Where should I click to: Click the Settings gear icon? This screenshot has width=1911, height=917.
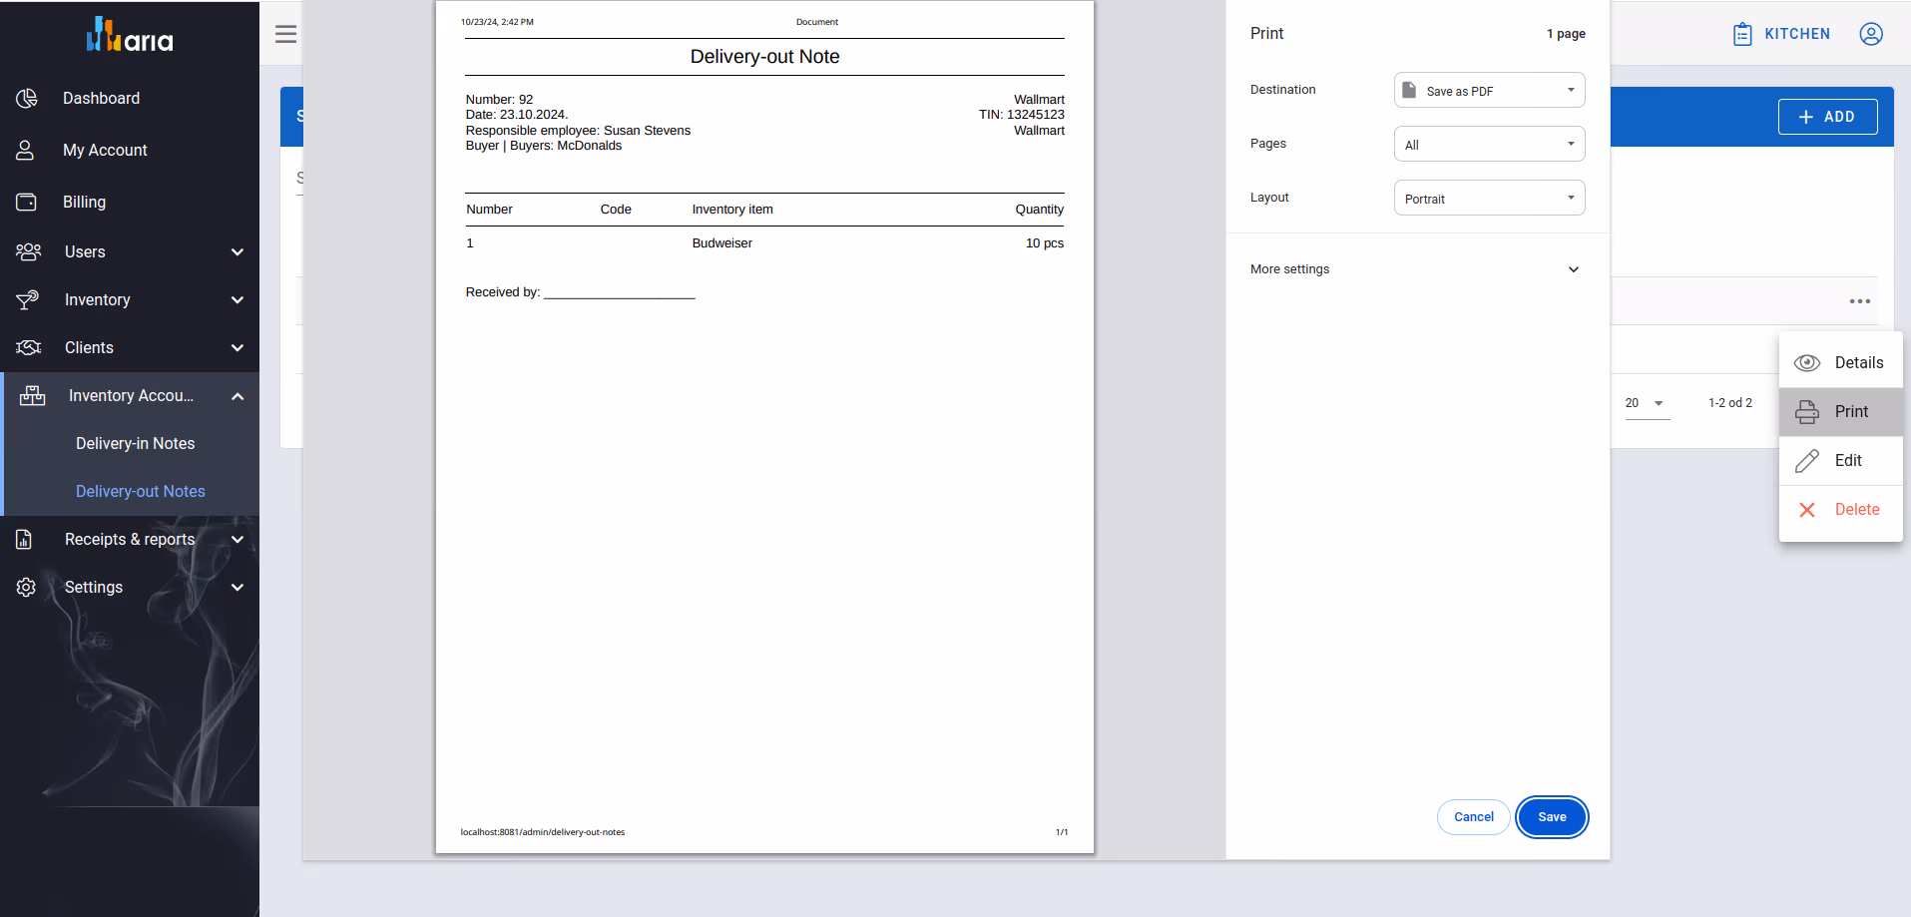[27, 587]
